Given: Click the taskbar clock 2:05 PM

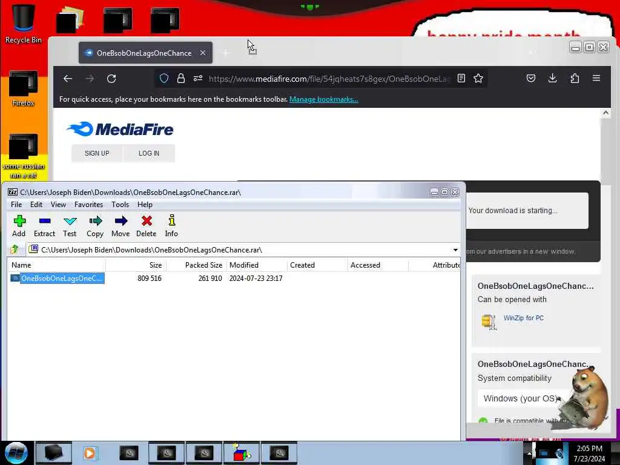Looking at the screenshot, I should [x=589, y=449].
